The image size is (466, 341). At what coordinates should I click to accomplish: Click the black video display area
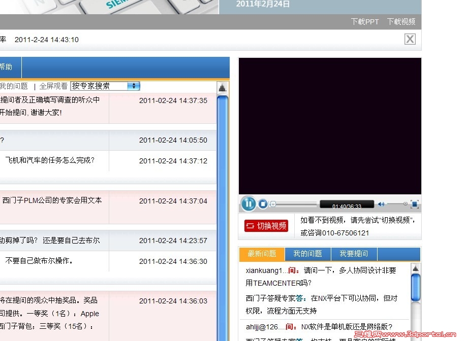[330, 126]
